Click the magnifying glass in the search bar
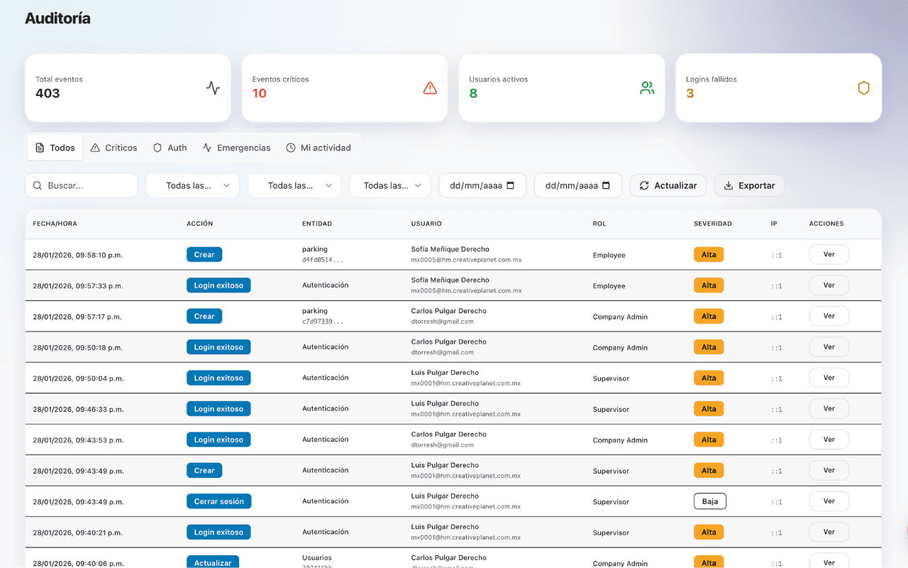Screen dimensions: 908x568 click(x=38, y=185)
